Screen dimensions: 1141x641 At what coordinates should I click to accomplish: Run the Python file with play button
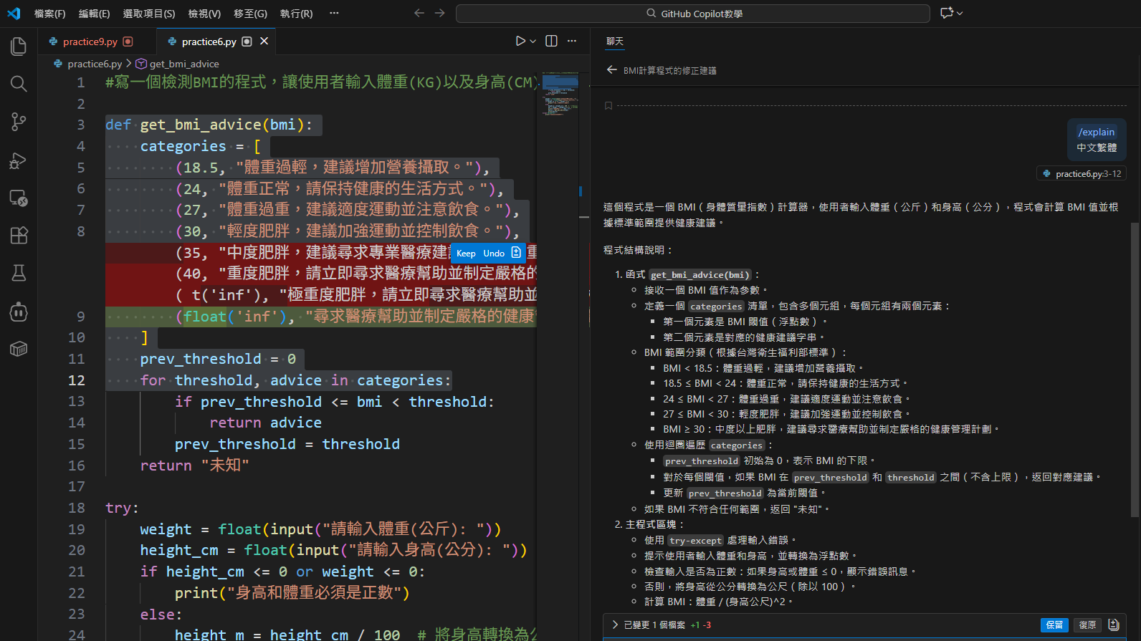[x=520, y=42]
